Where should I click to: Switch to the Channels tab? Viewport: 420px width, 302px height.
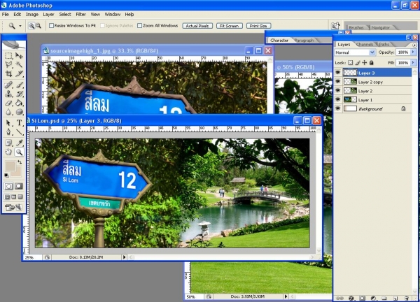click(365, 45)
